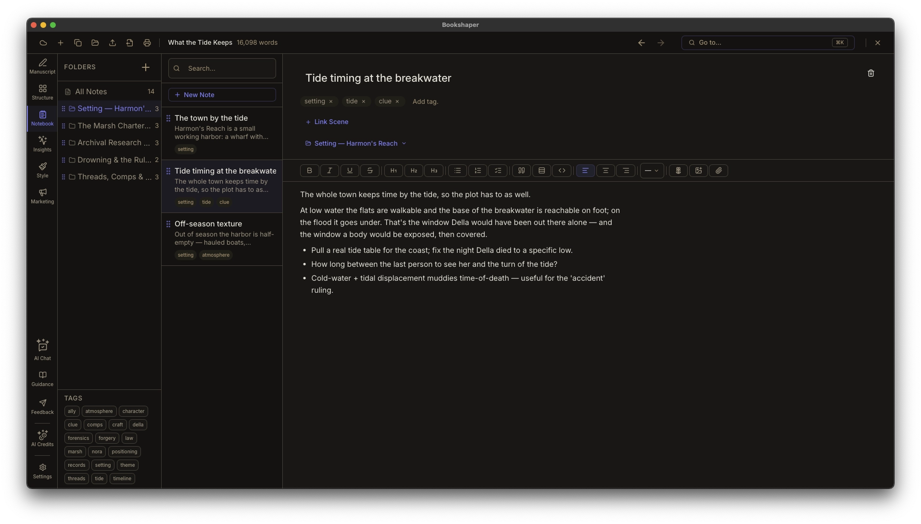Switch to the Insights section

pyautogui.click(x=42, y=144)
